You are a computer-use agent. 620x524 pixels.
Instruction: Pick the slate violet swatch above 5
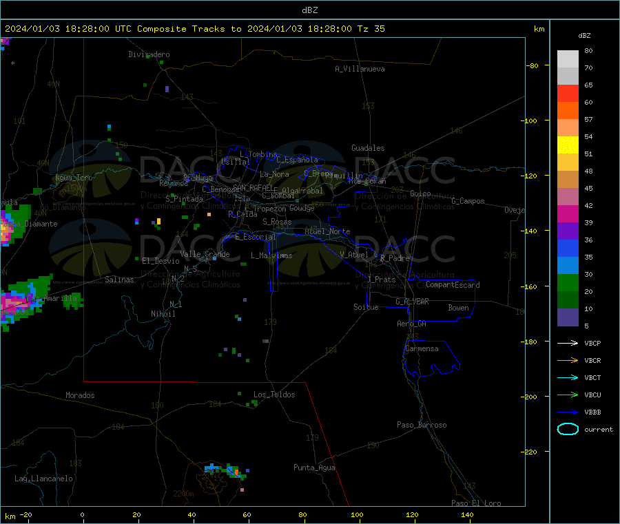point(568,317)
